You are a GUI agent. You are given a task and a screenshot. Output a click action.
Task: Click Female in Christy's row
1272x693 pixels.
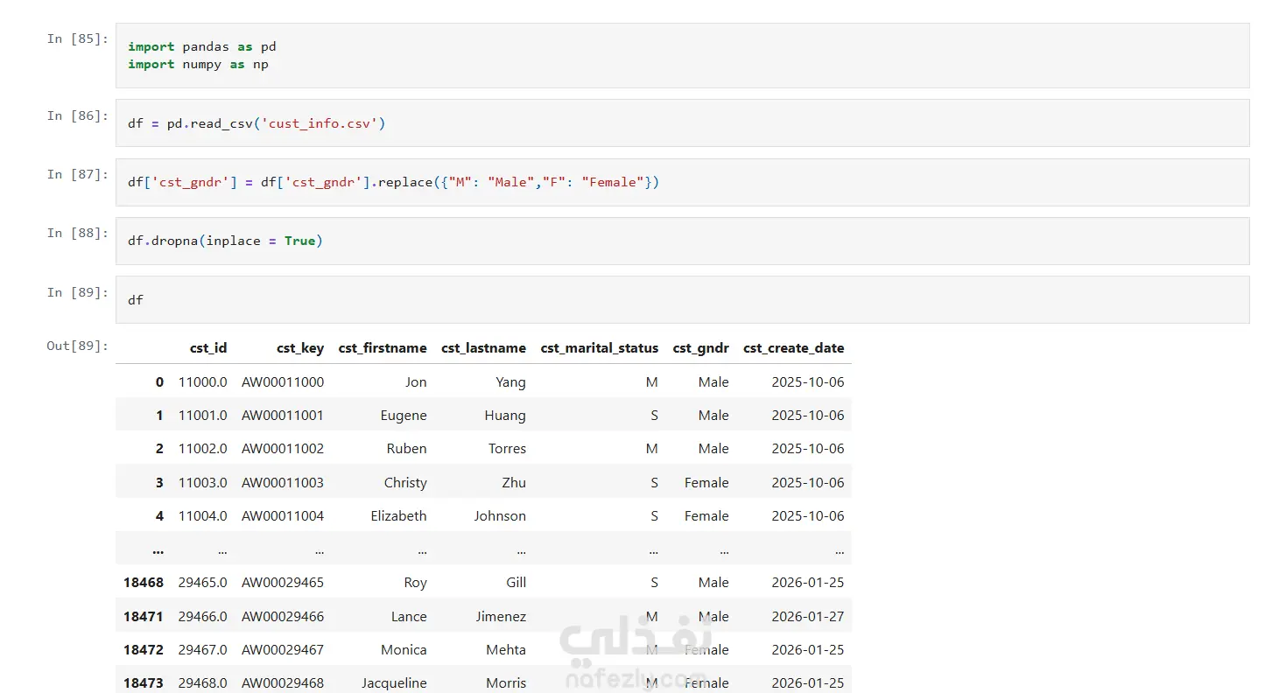[x=706, y=482]
